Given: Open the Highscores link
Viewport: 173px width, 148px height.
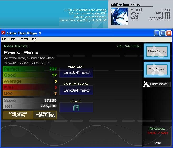Looking at the screenshot, I should pyautogui.click(x=159, y=84).
